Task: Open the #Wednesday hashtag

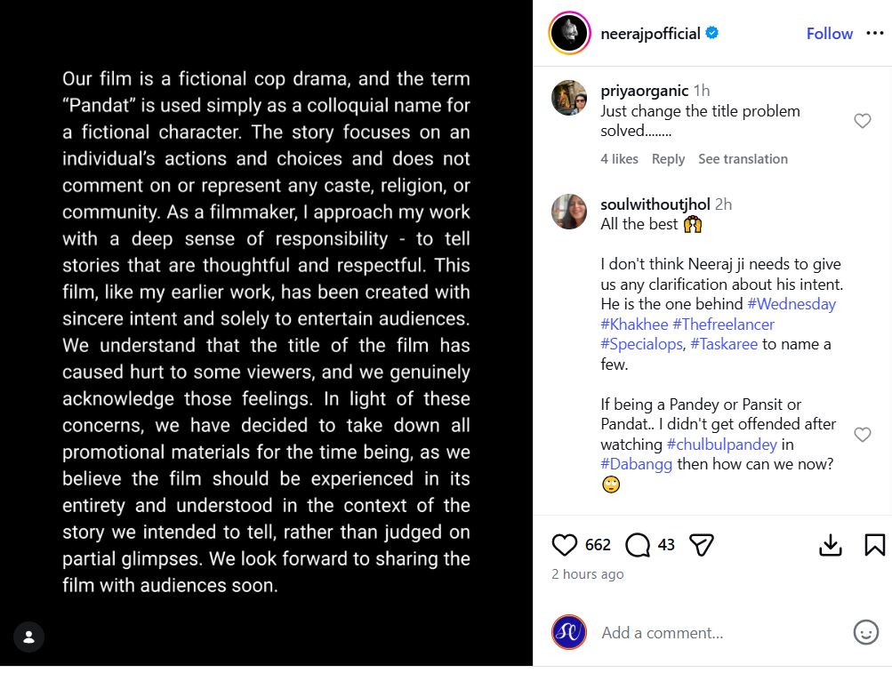Action: 792,304
